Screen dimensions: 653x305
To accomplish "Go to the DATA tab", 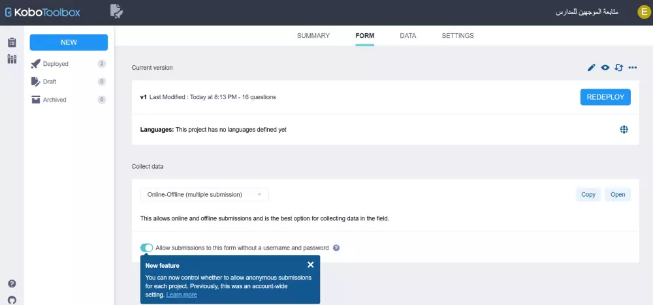I will (408, 36).
